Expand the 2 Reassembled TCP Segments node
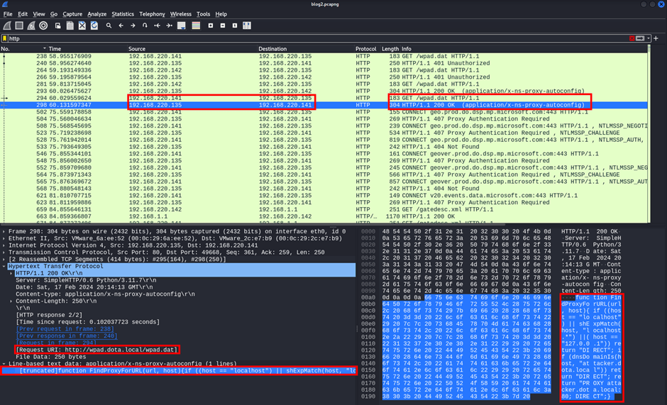 [4, 259]
